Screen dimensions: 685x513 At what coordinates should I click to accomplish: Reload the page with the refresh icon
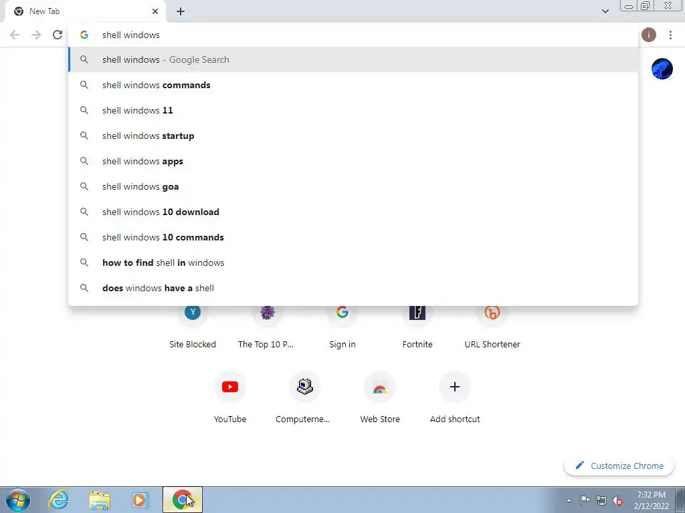58,35
